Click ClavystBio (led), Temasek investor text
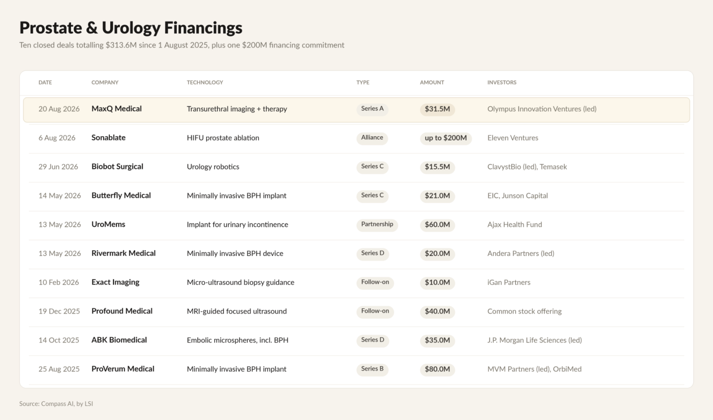The image size is (713, 420). tap(527, 166)
